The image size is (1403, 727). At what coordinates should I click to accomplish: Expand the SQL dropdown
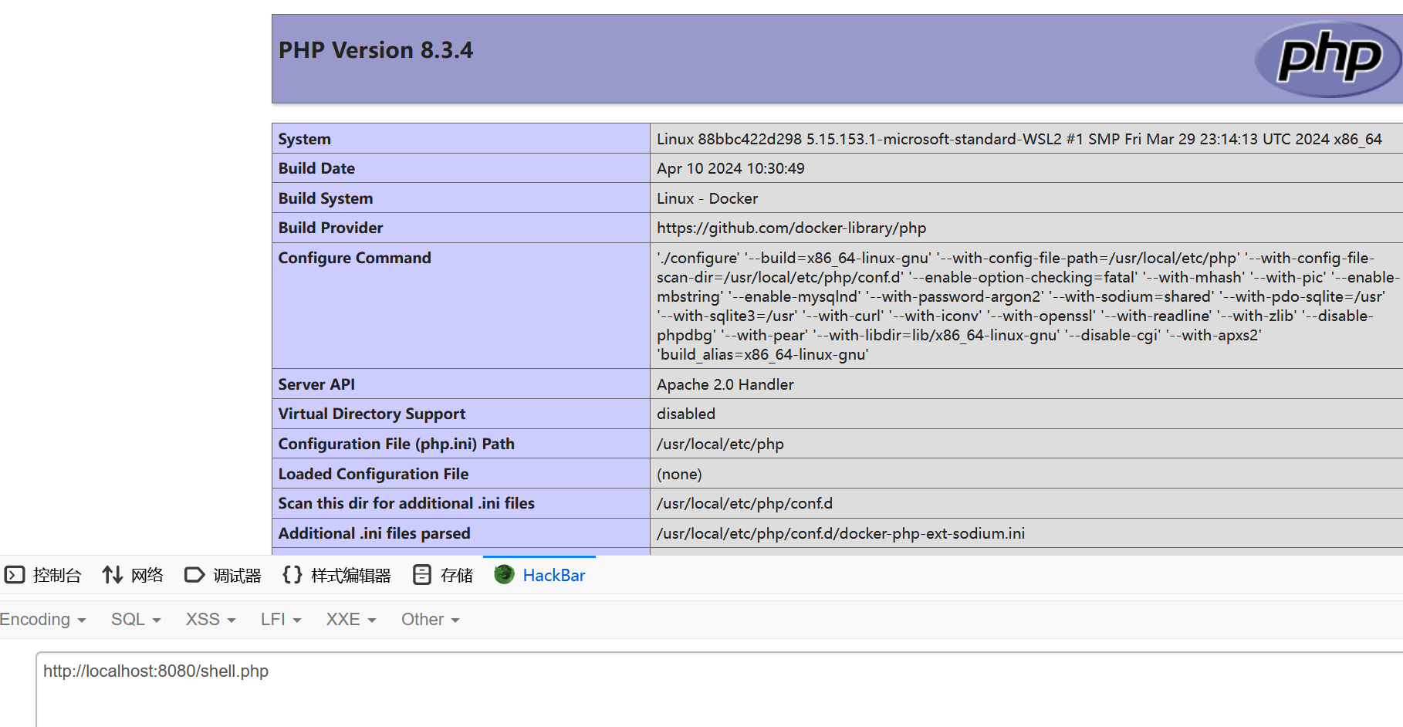click(136, 620)
